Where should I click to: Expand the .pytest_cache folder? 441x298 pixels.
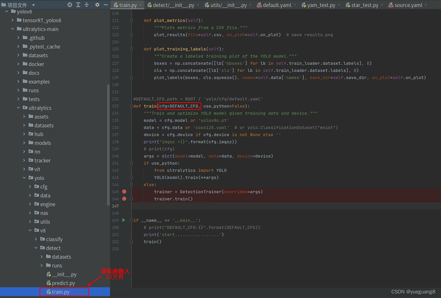tap(18, 46)
